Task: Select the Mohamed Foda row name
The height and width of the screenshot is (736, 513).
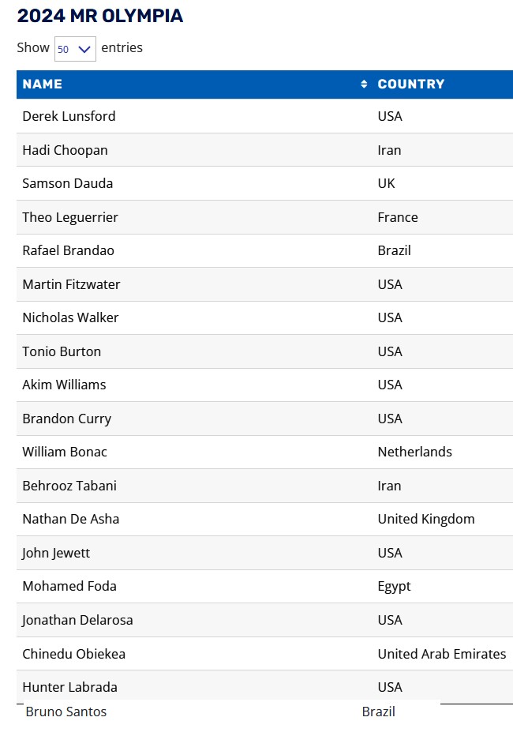Action: (69, 586)
